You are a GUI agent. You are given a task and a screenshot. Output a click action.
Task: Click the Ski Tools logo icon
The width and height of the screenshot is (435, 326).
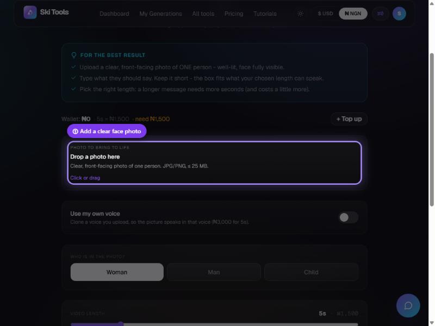pos(30,12)
